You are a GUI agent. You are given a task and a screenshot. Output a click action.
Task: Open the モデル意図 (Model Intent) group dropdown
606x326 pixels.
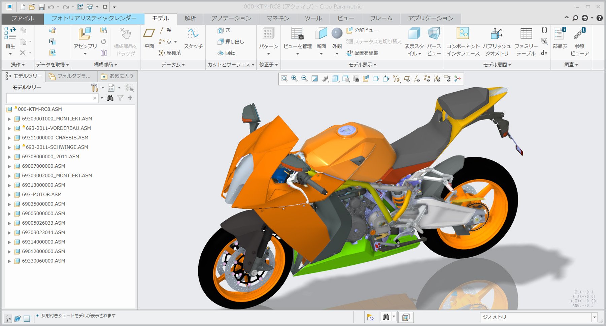(497, 65)
